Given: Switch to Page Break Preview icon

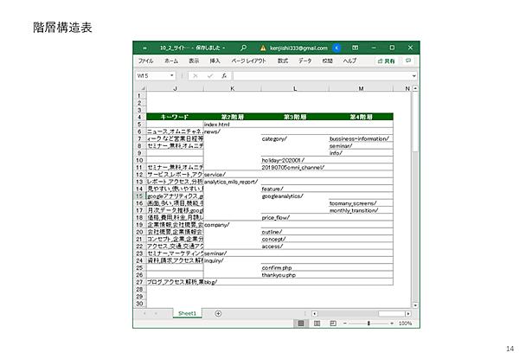Looking at the screenshot, I should tap(332, 323).
